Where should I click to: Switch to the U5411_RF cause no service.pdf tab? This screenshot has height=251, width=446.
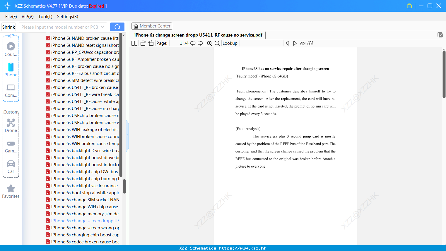[x=198, y=35]
